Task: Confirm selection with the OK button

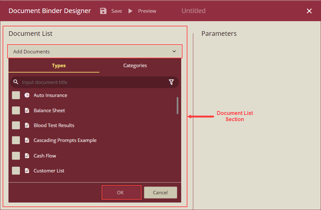Action: (121, 192)
